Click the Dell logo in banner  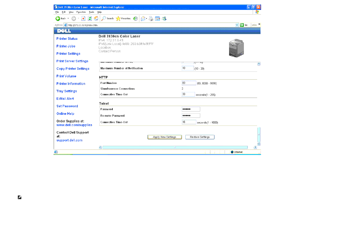coord(64,31)
